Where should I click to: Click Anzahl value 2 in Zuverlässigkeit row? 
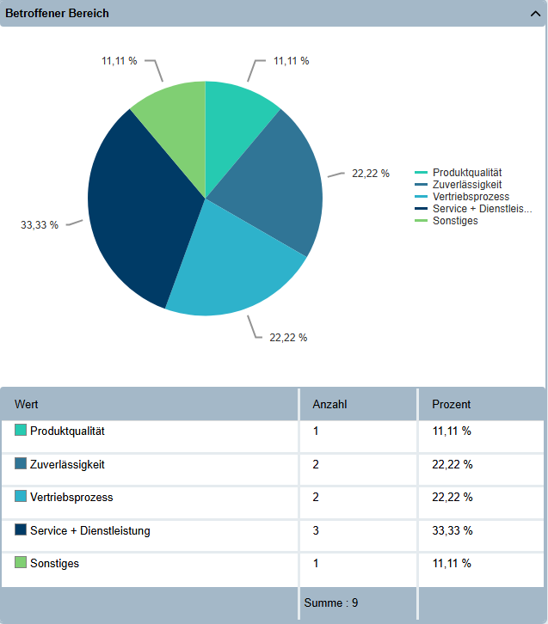coord(316,464)
